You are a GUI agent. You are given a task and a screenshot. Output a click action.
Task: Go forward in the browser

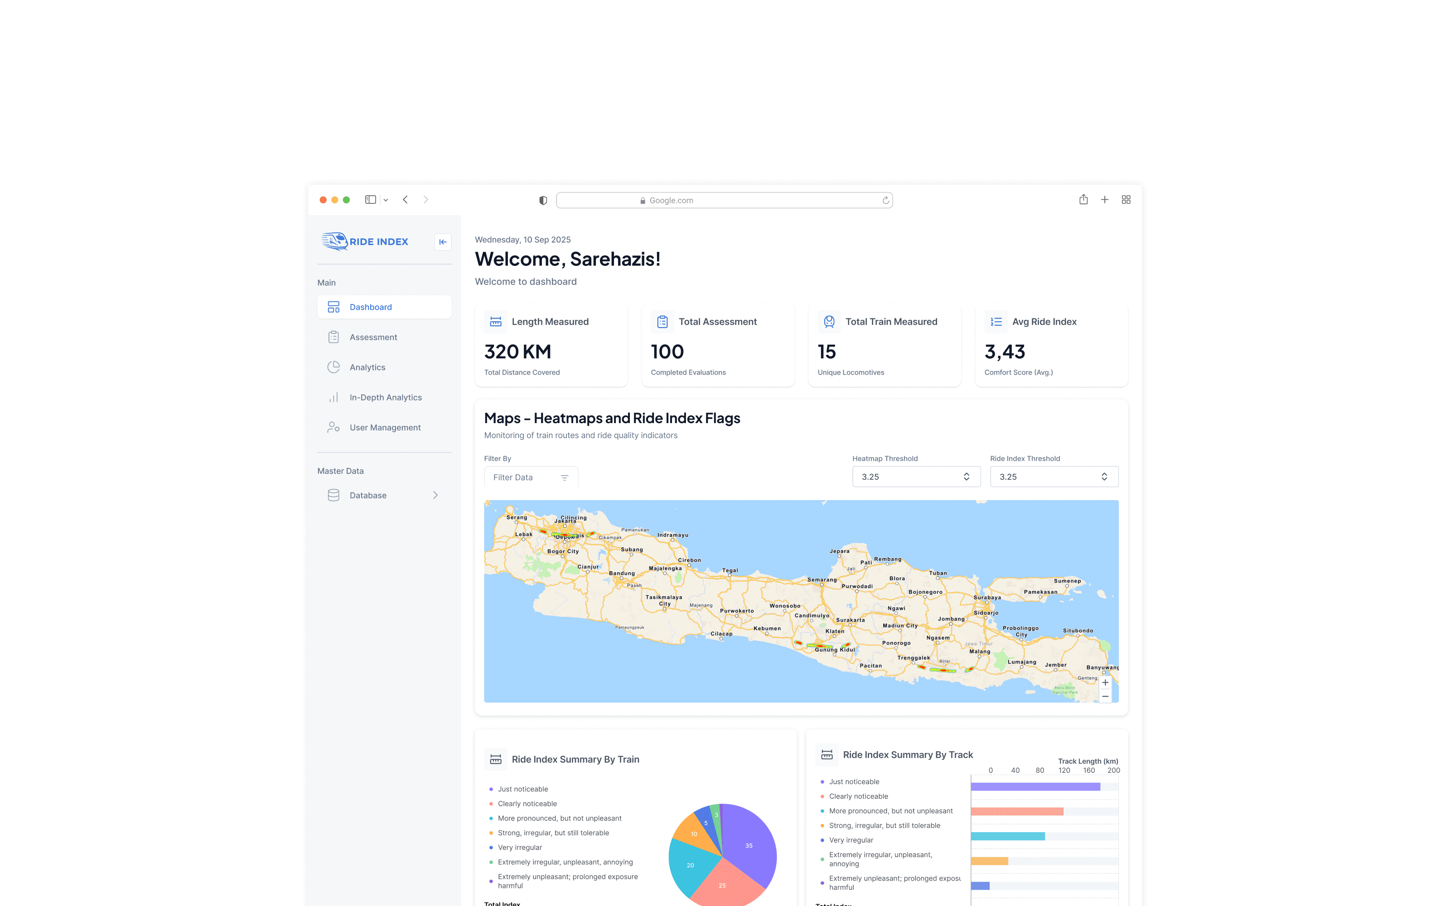tap(426, 199)
